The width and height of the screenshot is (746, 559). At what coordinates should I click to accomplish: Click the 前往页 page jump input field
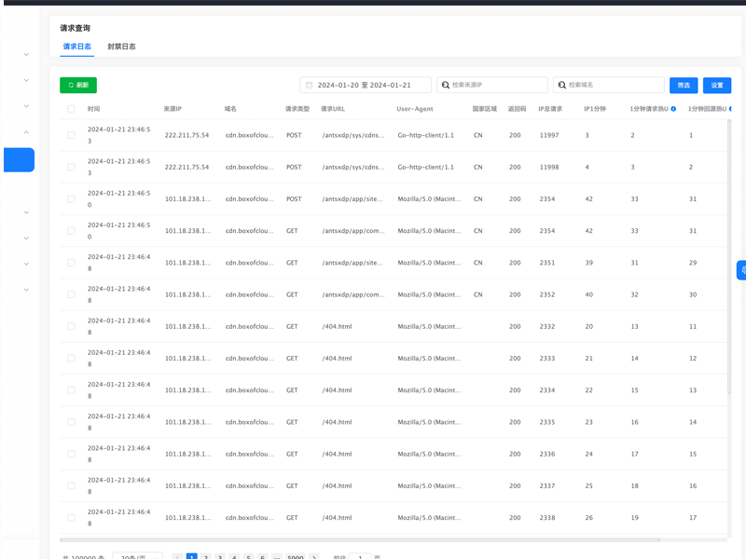coord(362,556)
